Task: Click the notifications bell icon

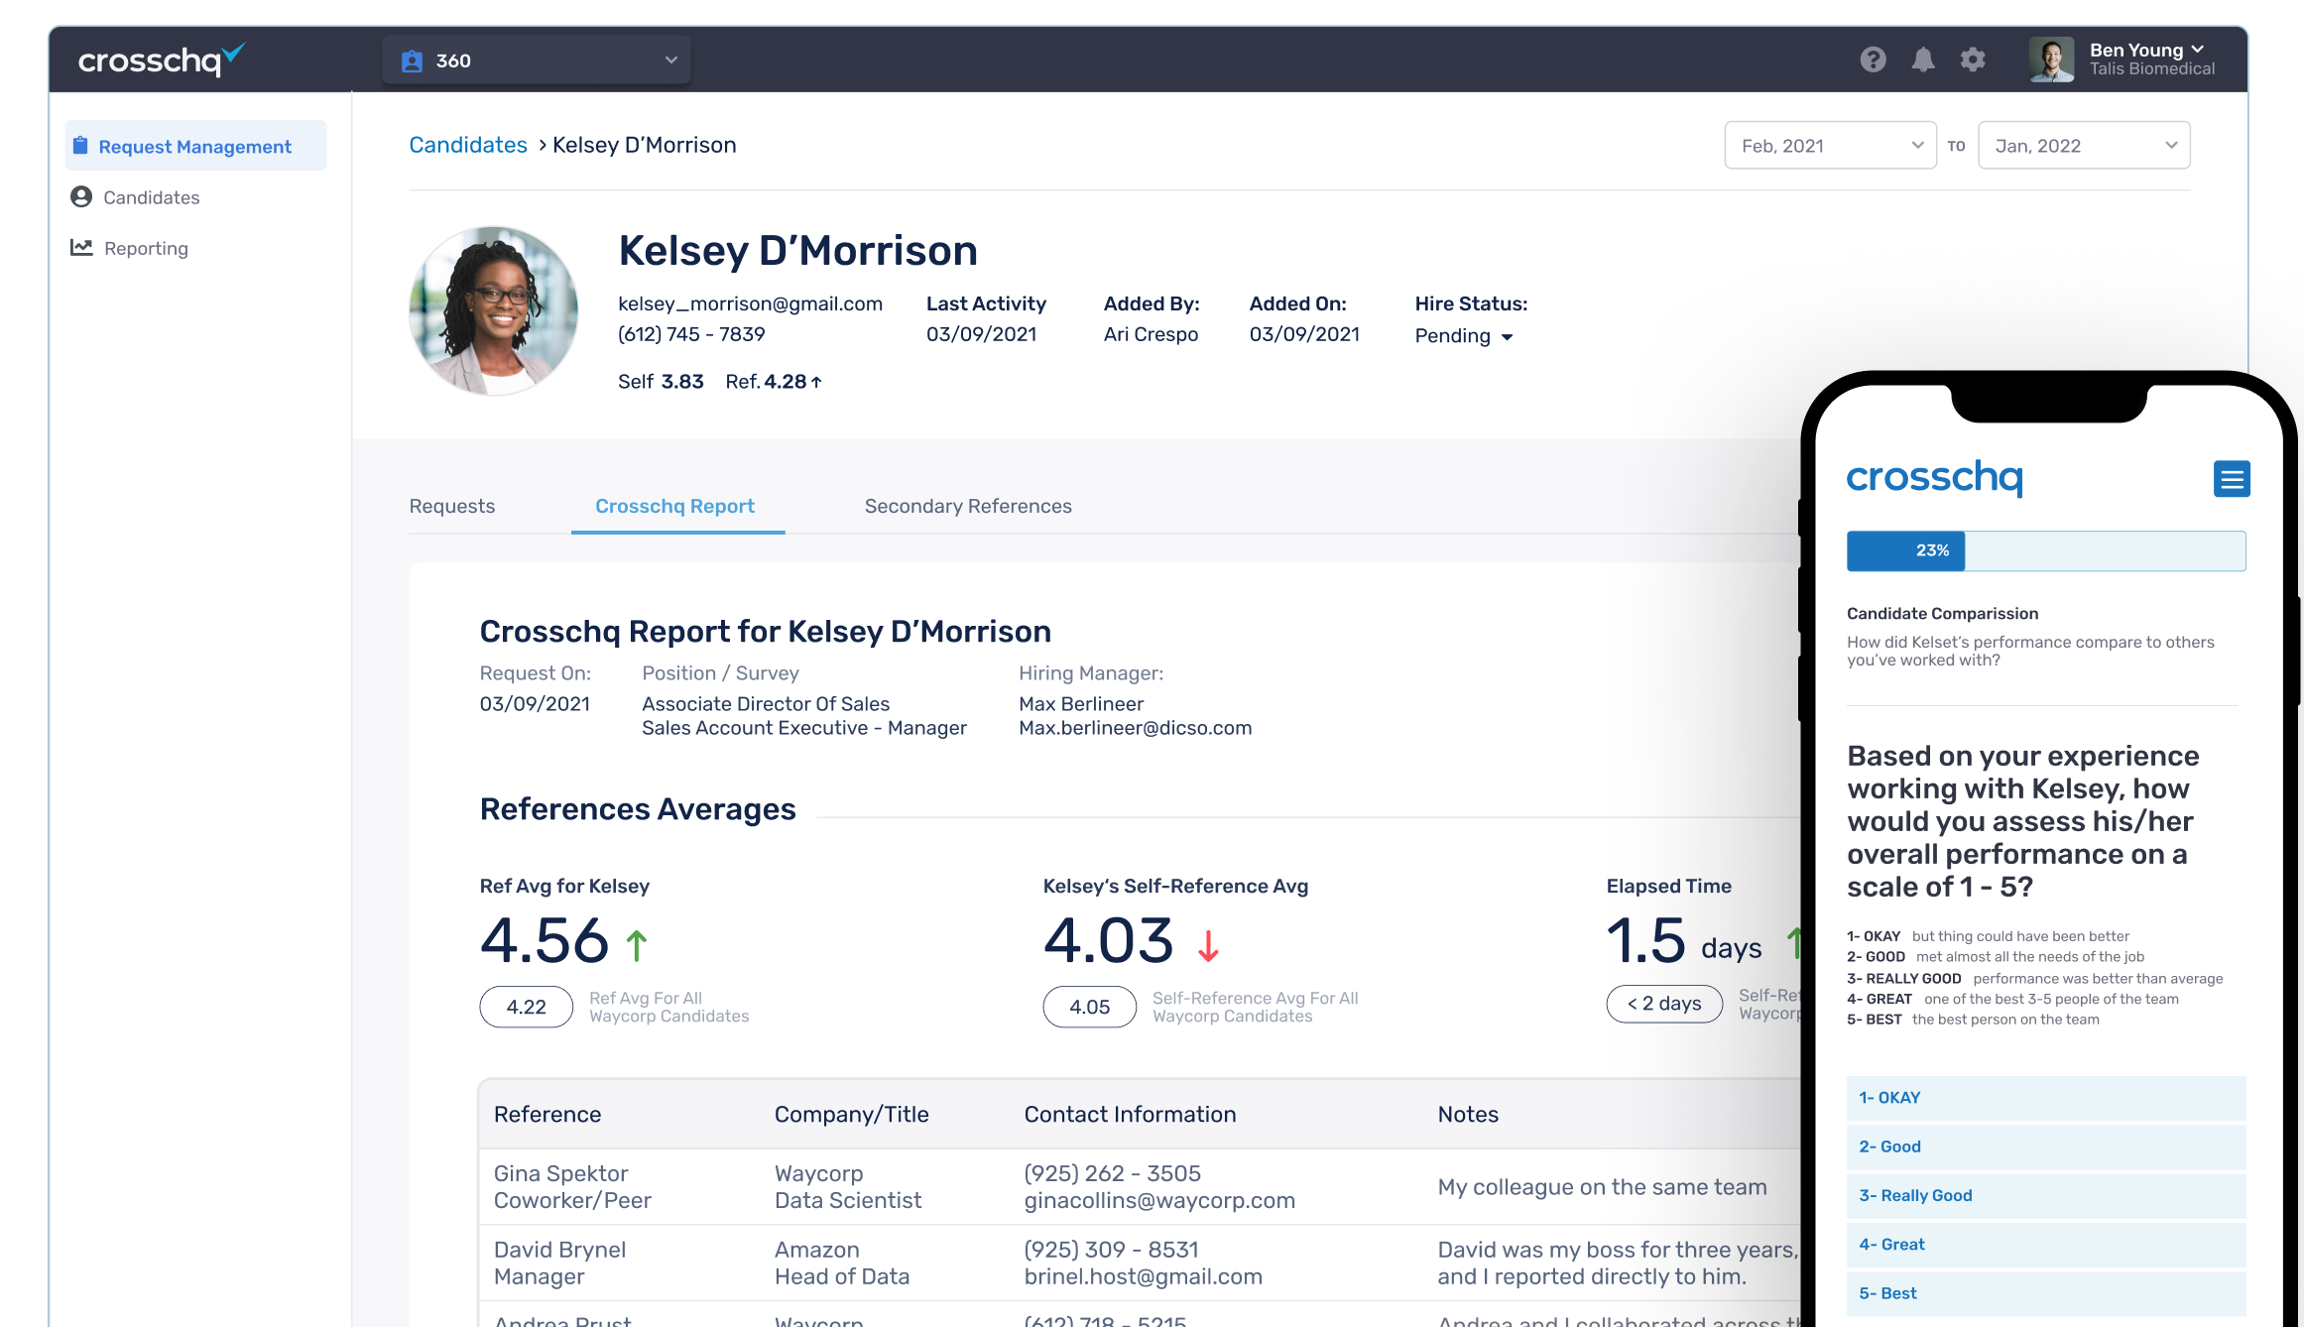Action: pyautogui.click(x=1923, y=60)
